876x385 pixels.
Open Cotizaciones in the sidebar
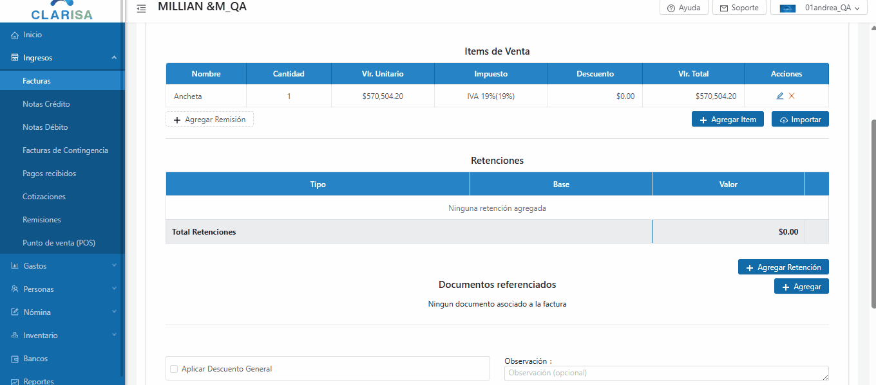pyautogui.click(x=44, y=197)
